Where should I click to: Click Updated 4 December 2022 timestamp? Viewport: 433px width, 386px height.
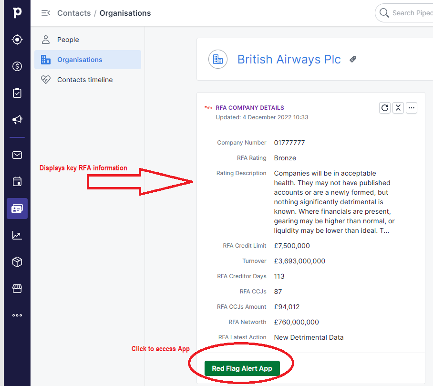pos(262,117)
